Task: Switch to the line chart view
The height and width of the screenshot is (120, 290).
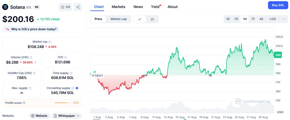Action: coord(140,19)
